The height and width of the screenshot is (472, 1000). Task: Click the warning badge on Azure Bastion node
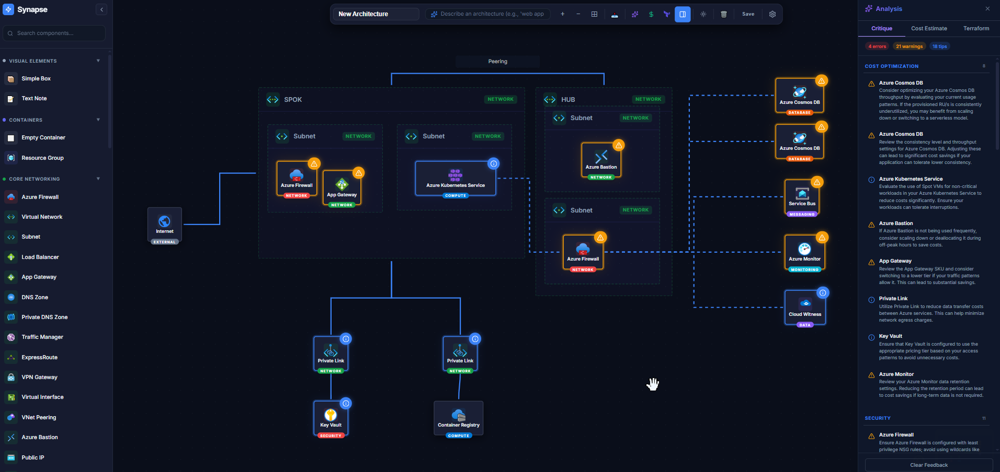(x=619, y=145)
